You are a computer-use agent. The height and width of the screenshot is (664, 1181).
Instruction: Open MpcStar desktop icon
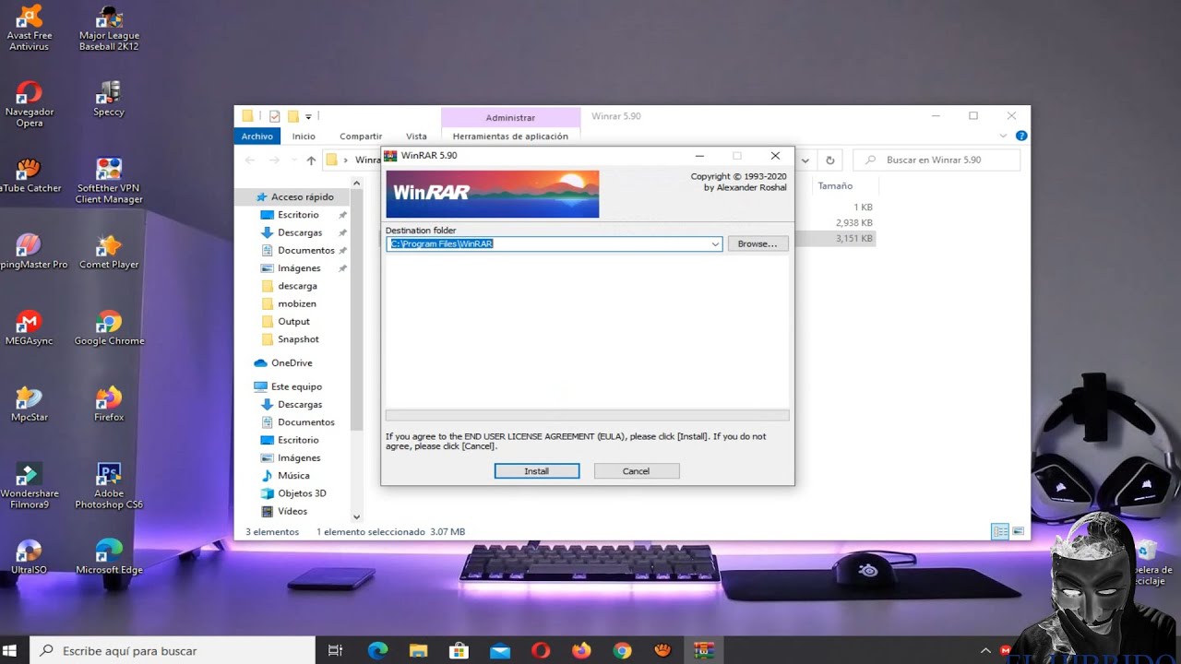(x=30, y=405)
